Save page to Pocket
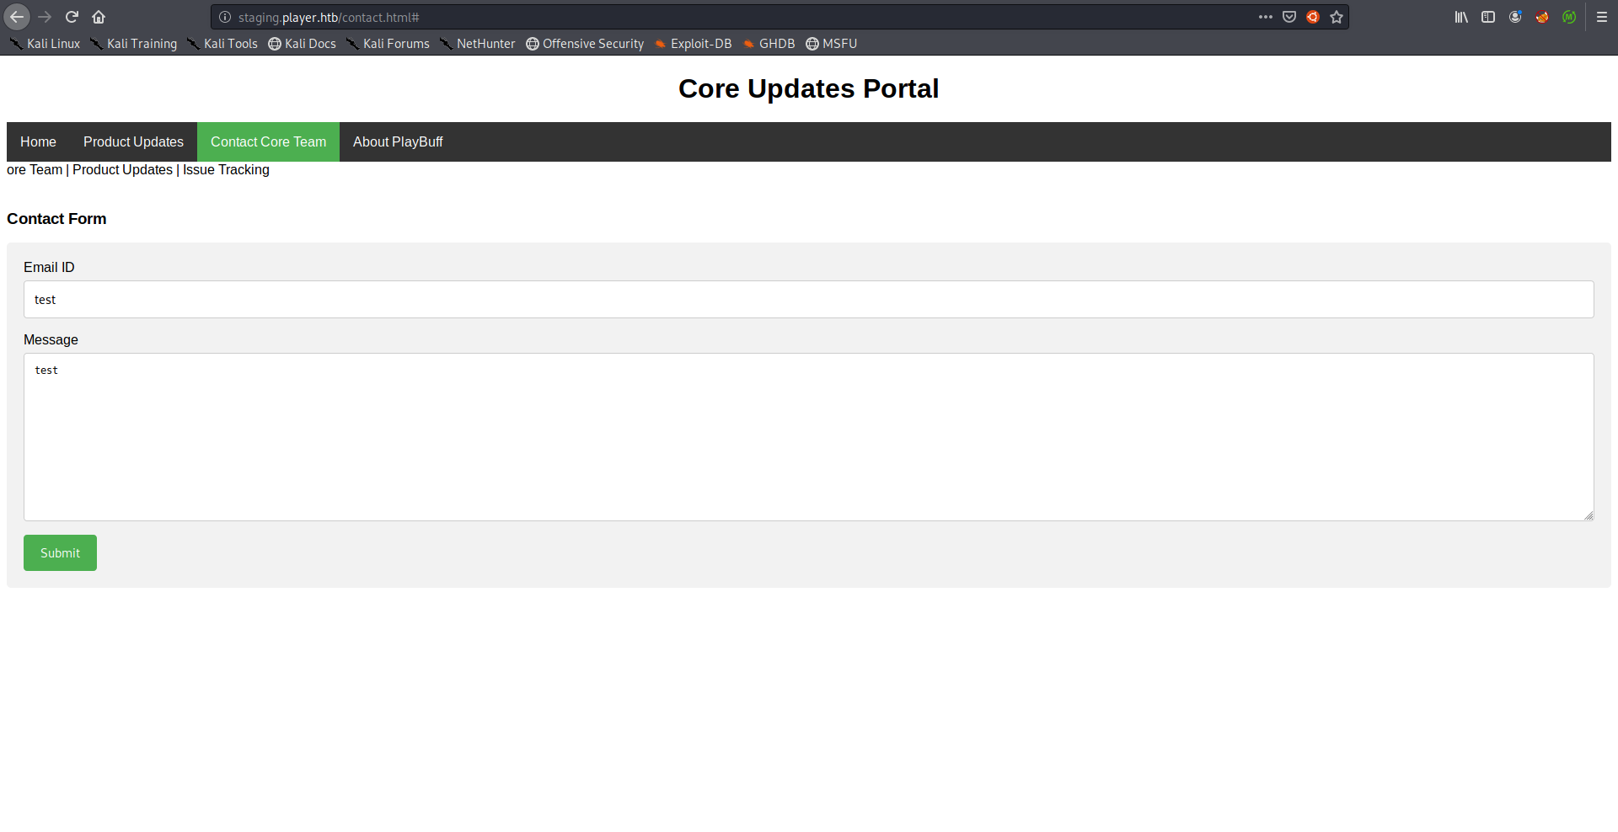Image resolution: width=1618 pixels, height=832 pixels. pos(1289,17)
